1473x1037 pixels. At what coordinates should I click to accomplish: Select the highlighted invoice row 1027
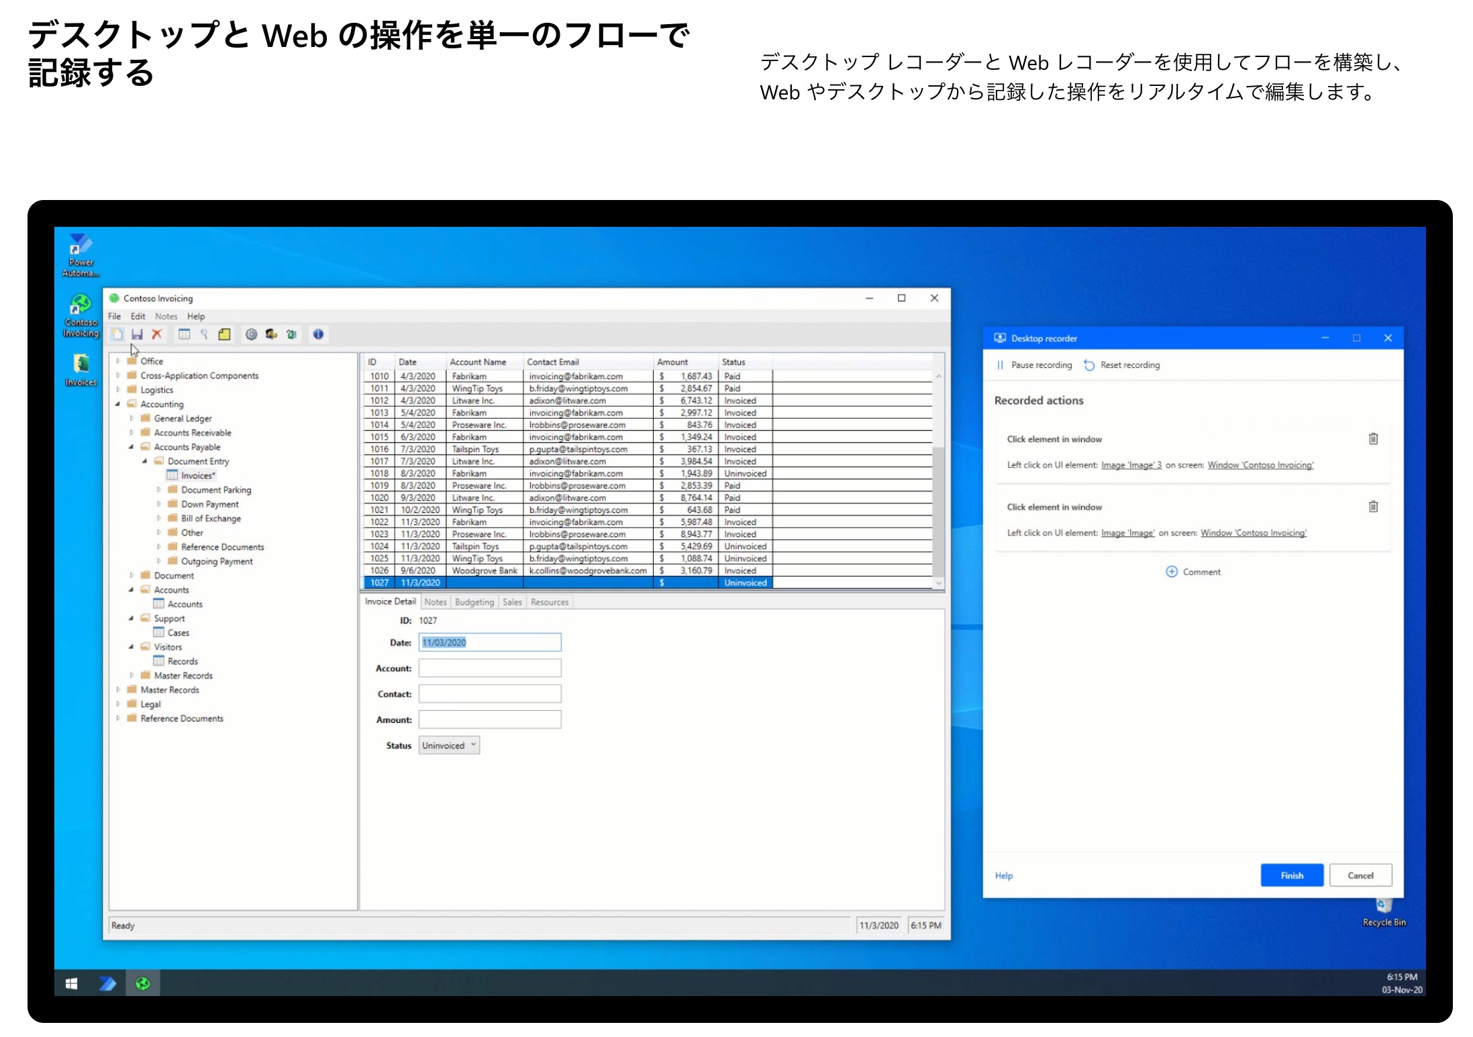[568, 583]
